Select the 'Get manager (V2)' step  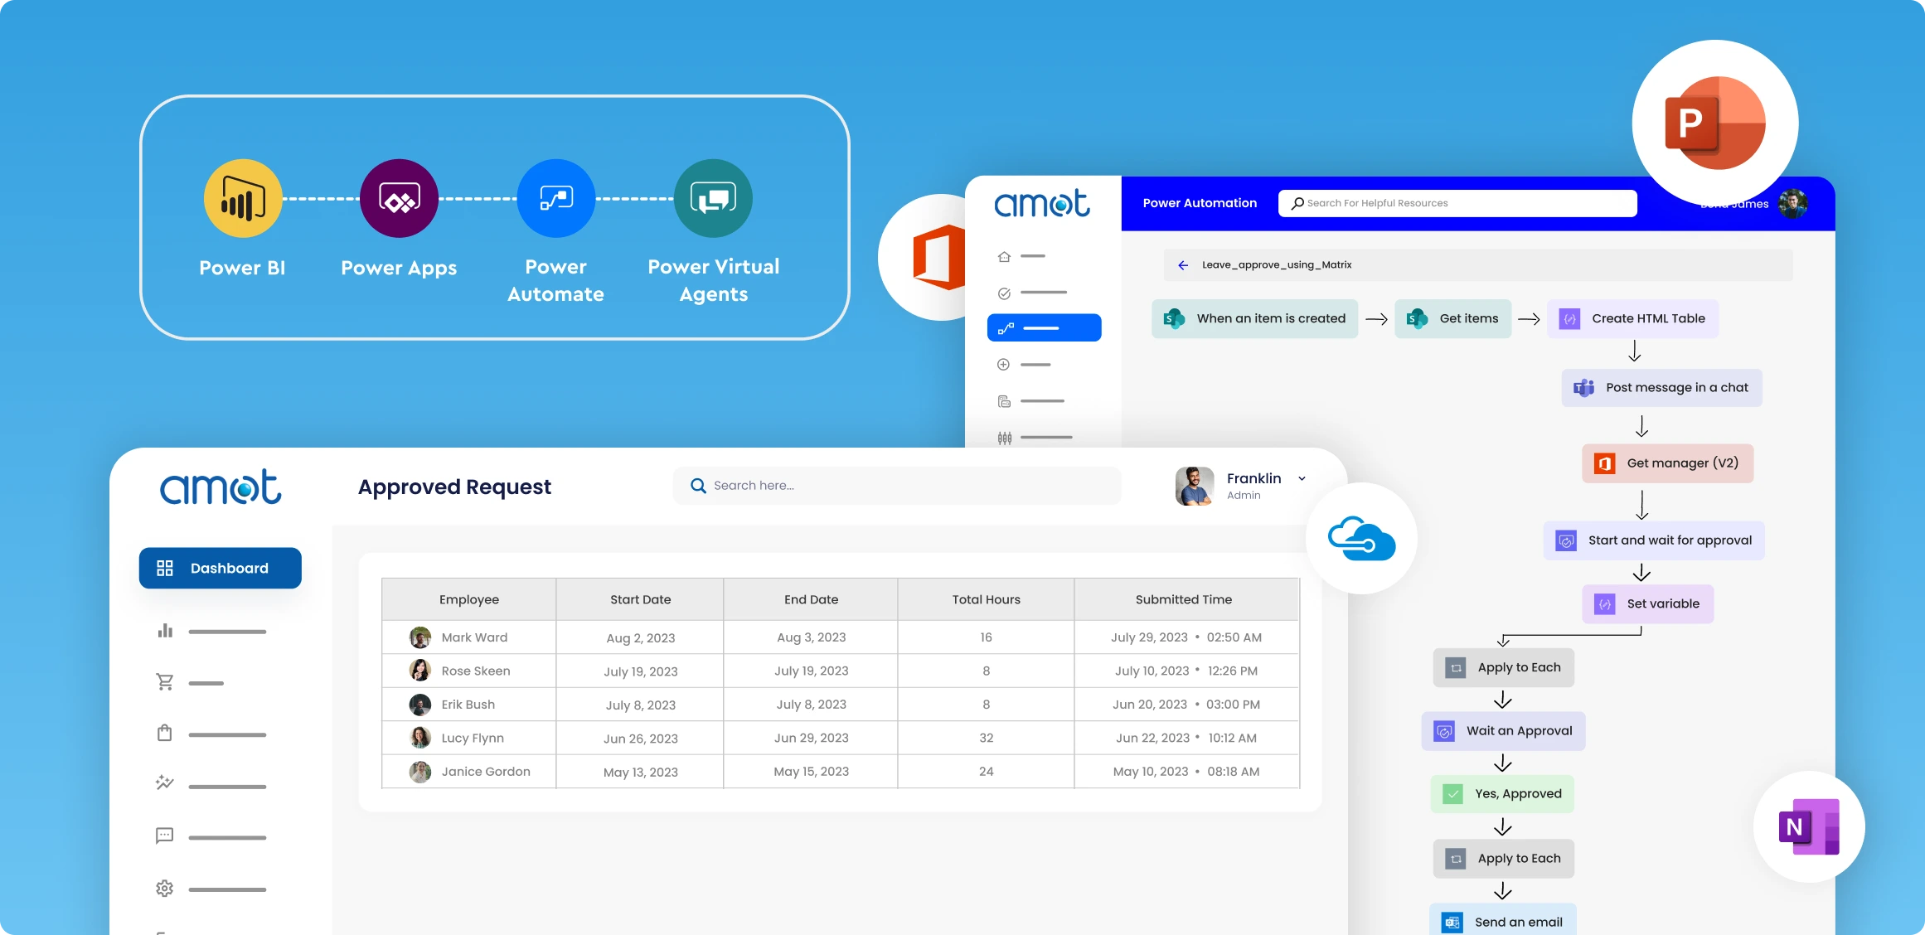click(1667, 463)
